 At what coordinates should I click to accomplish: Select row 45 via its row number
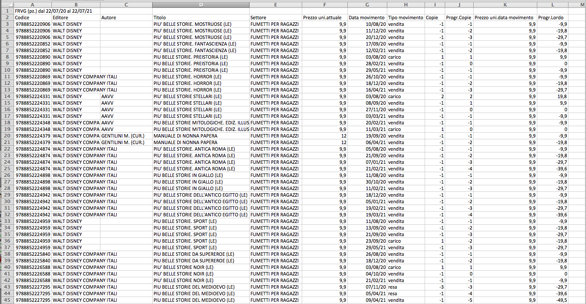click(x=7, y=300)
